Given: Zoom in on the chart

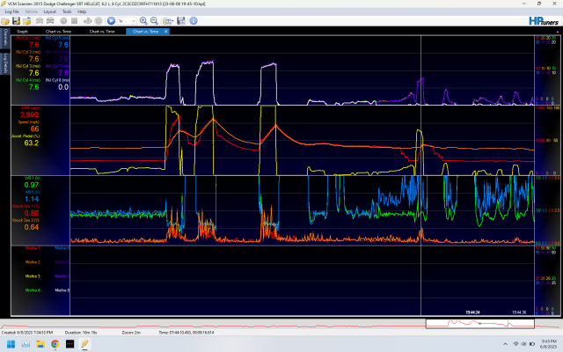Looking at the screenshot, I should (x=143, y=19).
